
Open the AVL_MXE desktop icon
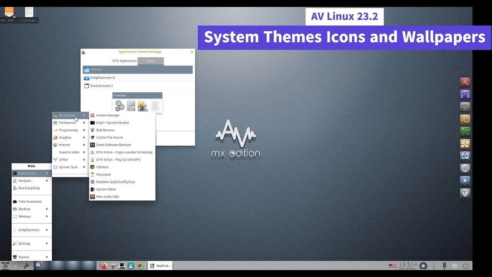pyautogui.click(x=9, y=15)
